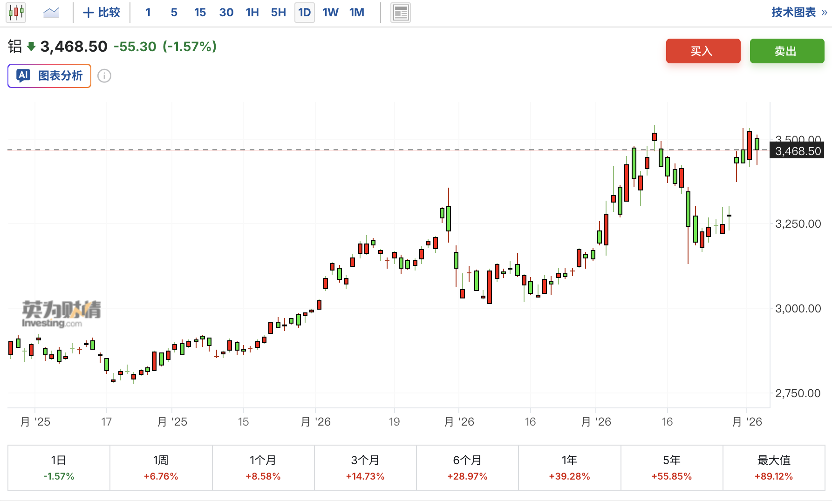The height and width of the screenshot is (501, 832).
Task: Click the AI chart analysis (图表分析) button
Action: tap(49, 76)
